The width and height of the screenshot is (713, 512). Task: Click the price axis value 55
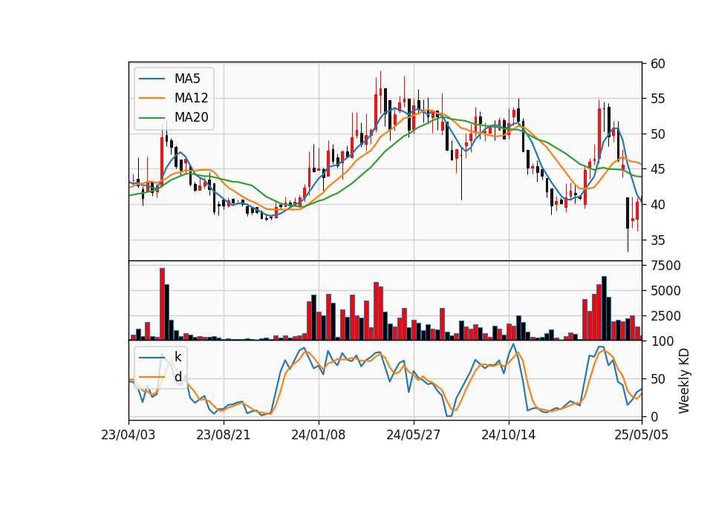[x=658, y=99]
